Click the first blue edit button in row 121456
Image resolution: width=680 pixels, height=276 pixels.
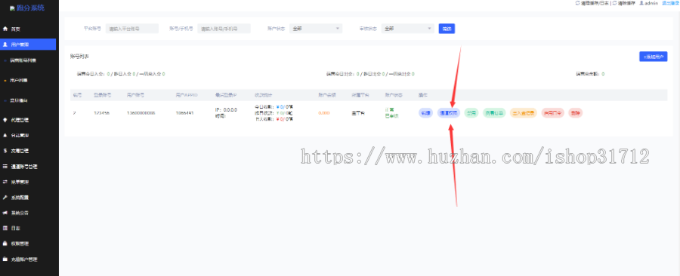point(425,113)
